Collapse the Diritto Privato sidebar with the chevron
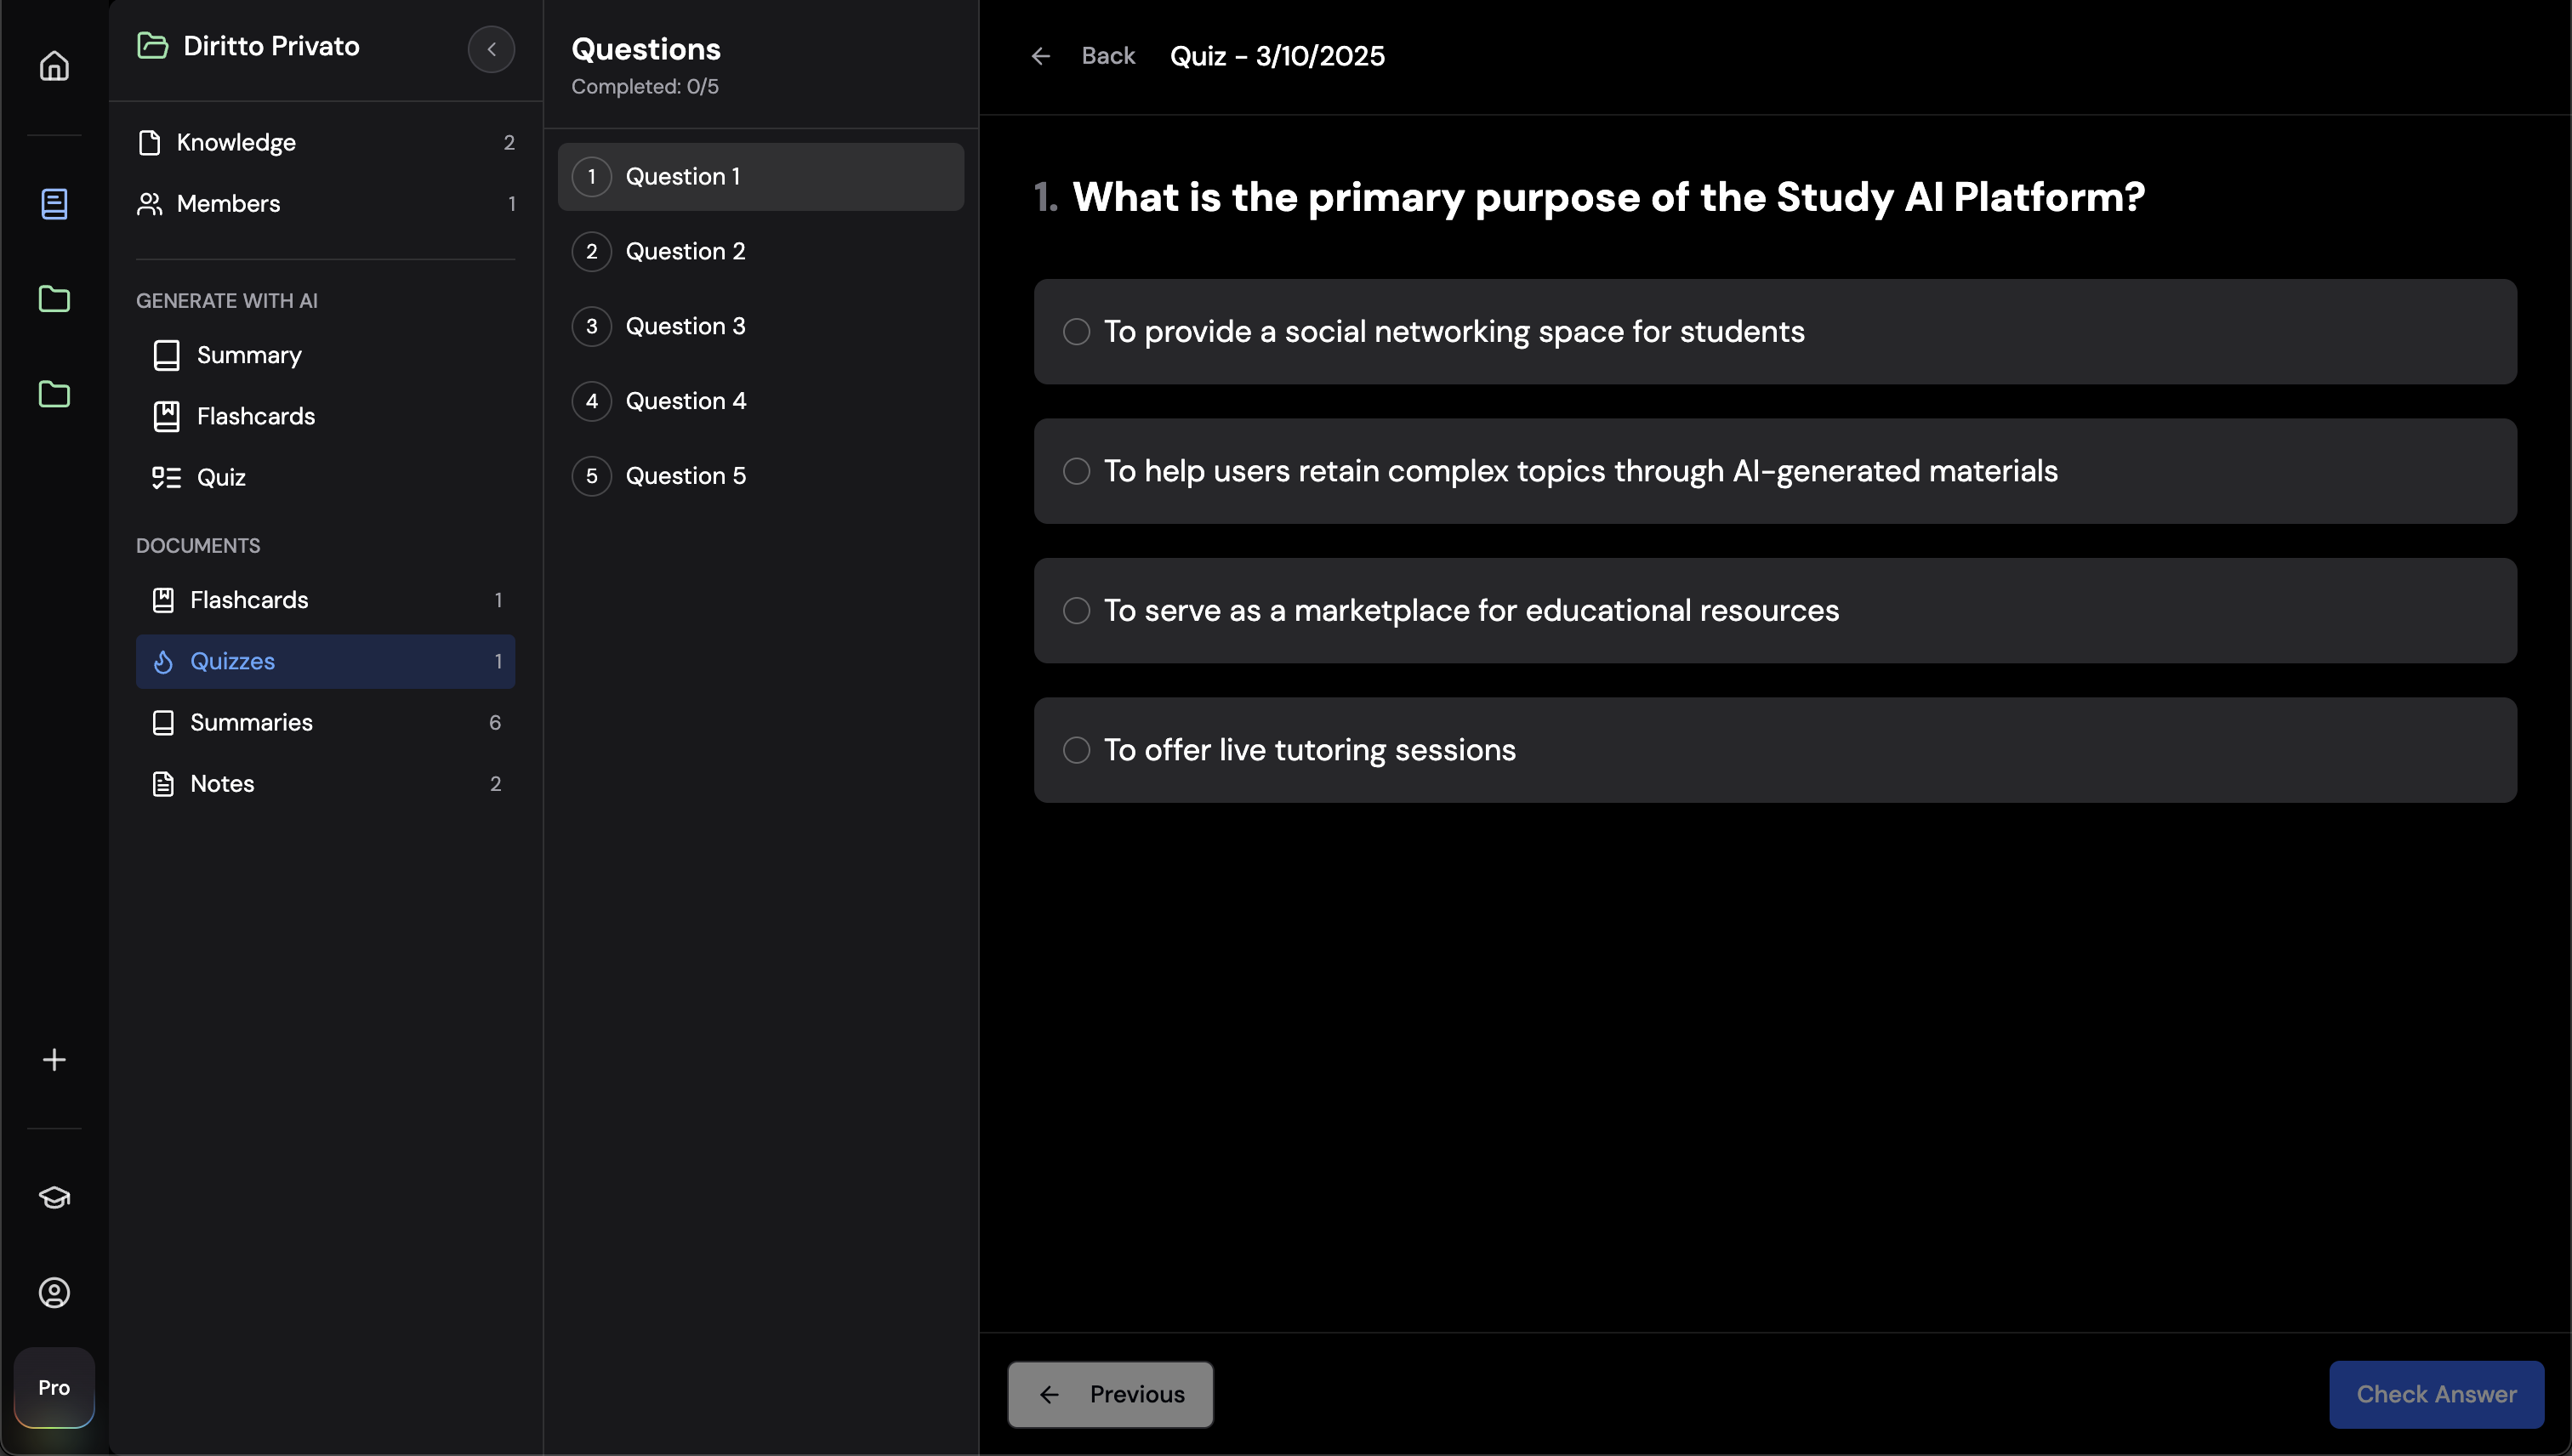The height and width of the screenshot is (1456, 2572). tap(491, 49)
